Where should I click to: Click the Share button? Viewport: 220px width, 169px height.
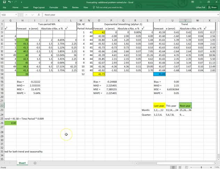point(212,7)
